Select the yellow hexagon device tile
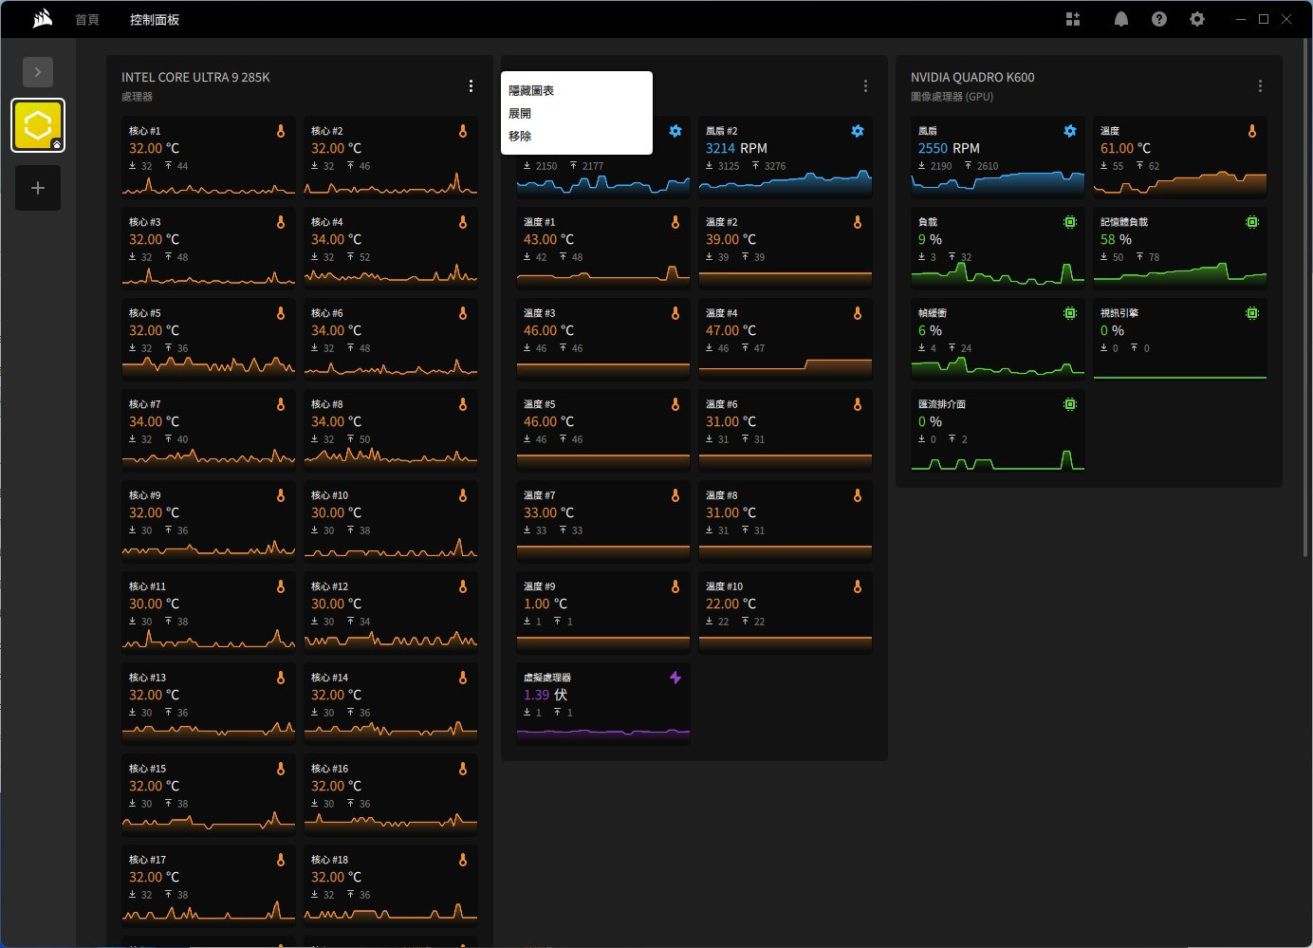1313x948 pixels. coord(38,125)
